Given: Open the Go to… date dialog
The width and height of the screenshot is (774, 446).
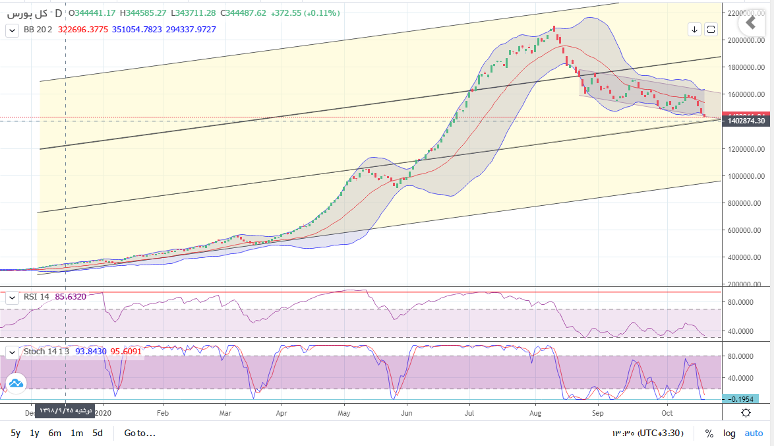Looking at the screenshot, I should point(140,433).
